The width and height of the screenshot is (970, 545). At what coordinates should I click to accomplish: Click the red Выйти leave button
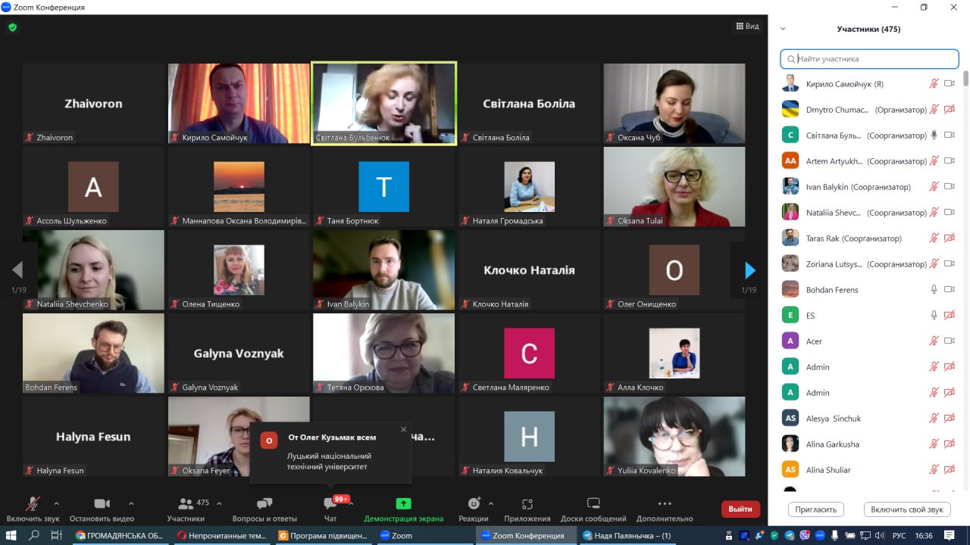coord(740,509)
